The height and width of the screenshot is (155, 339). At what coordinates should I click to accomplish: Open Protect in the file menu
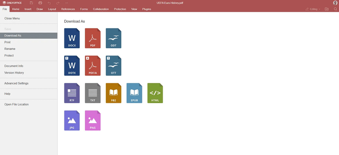28,55
